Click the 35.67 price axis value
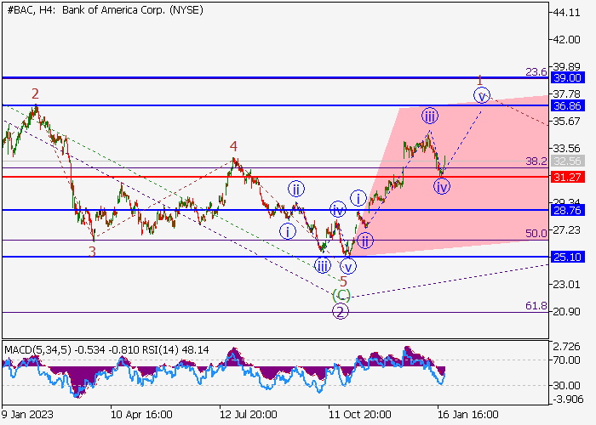 566,122
